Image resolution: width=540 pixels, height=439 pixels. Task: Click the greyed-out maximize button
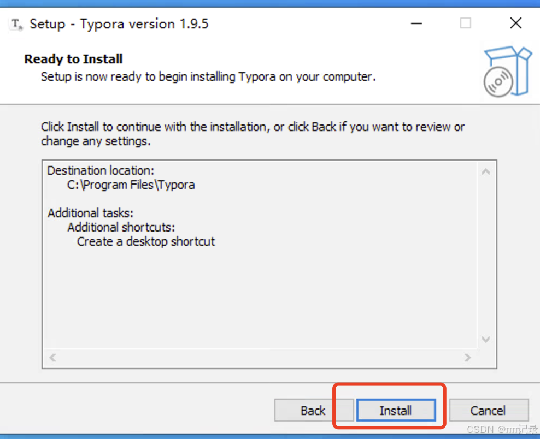click(466, 23)
